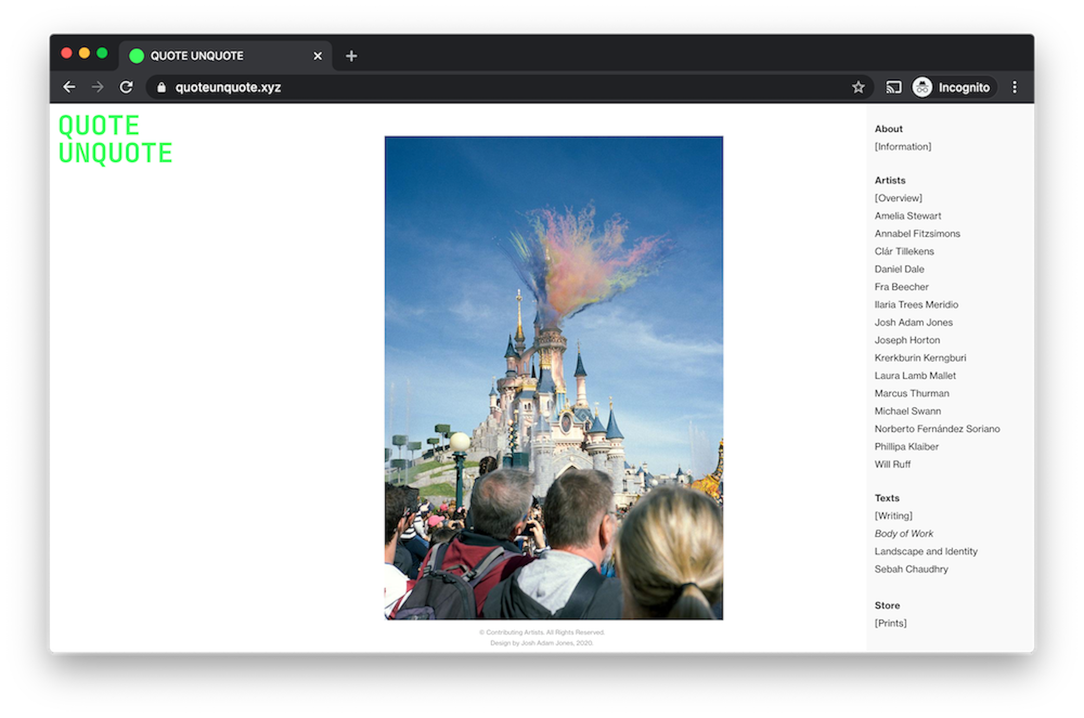Open artist Marcus Thurman

pos(912,393)
